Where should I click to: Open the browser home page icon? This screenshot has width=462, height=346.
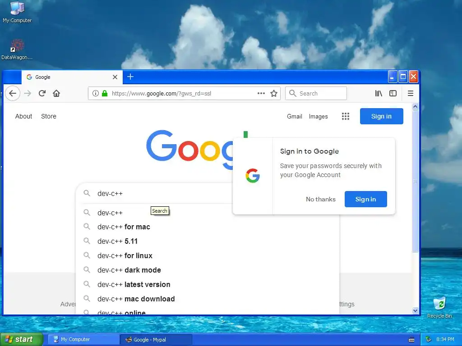[56, 93]
